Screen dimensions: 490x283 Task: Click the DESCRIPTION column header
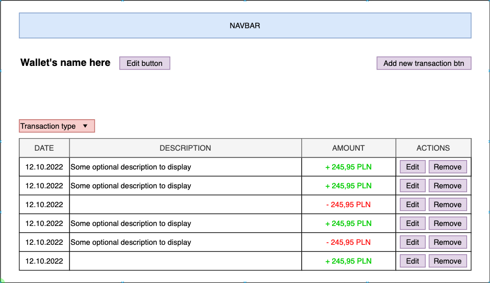[x=185, y=148]
